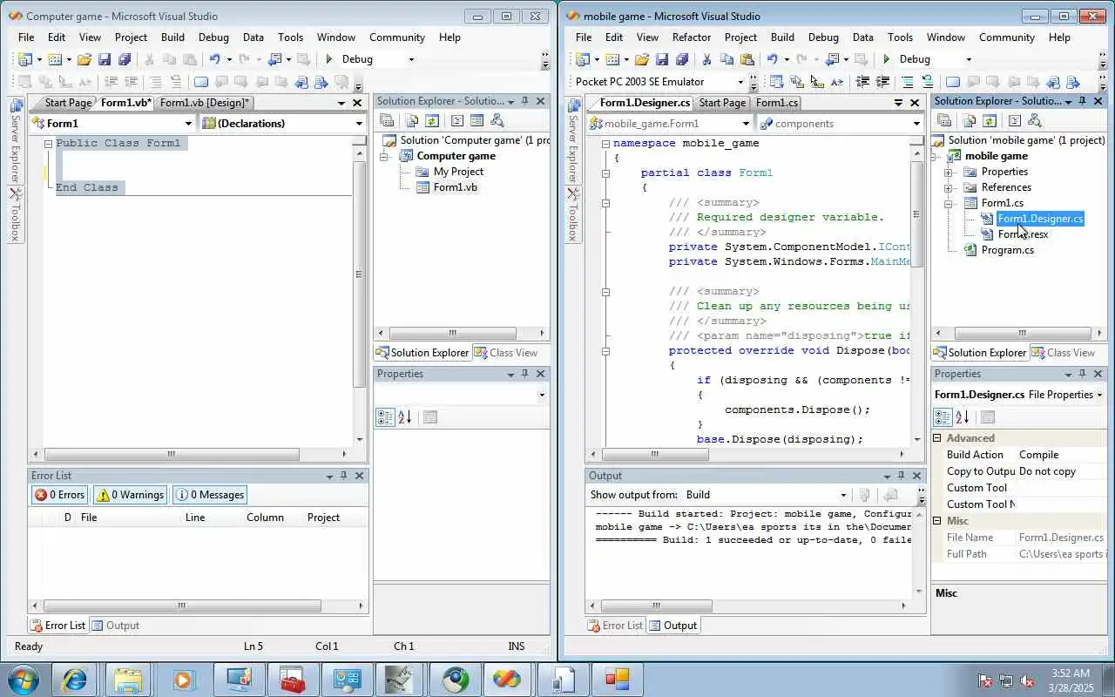Click Comment Out Lines icon in mobile game
Image resolution: width=1115 pixels, height=697 pixels.
908,82
